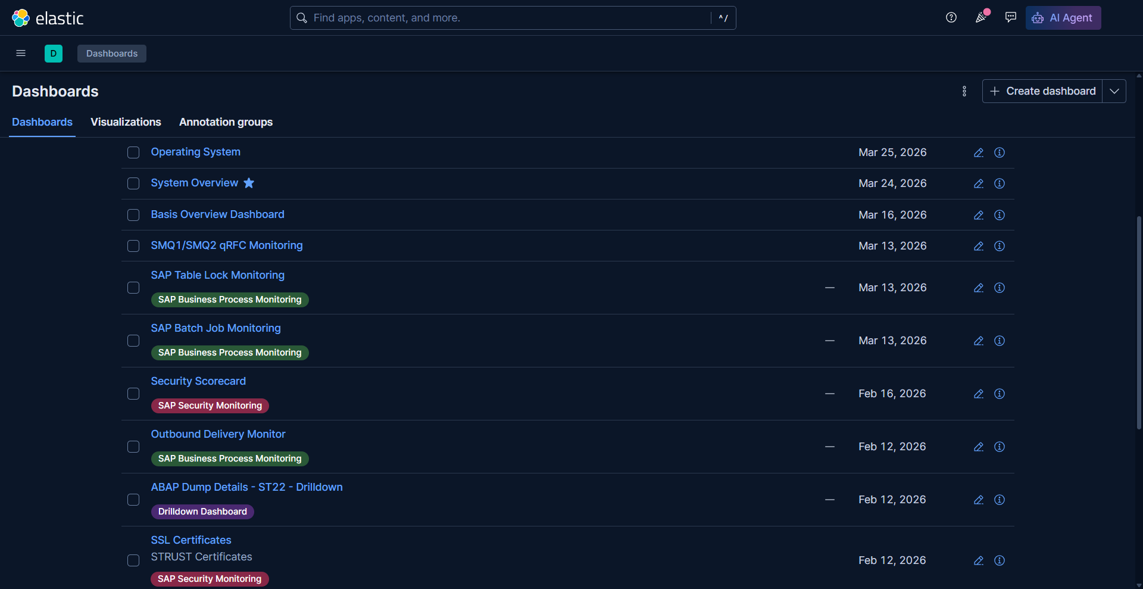Open the AI Agent button
Image resolution: width=1143 pixels, height=589 pixels.
1063,18
